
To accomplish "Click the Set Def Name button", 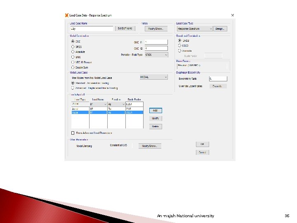I will click(125, 28).
